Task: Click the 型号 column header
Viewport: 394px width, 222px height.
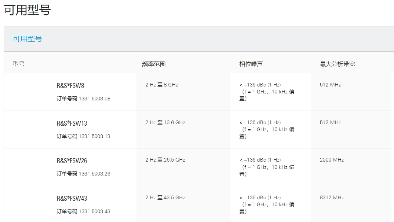Action: pos(19,64)
